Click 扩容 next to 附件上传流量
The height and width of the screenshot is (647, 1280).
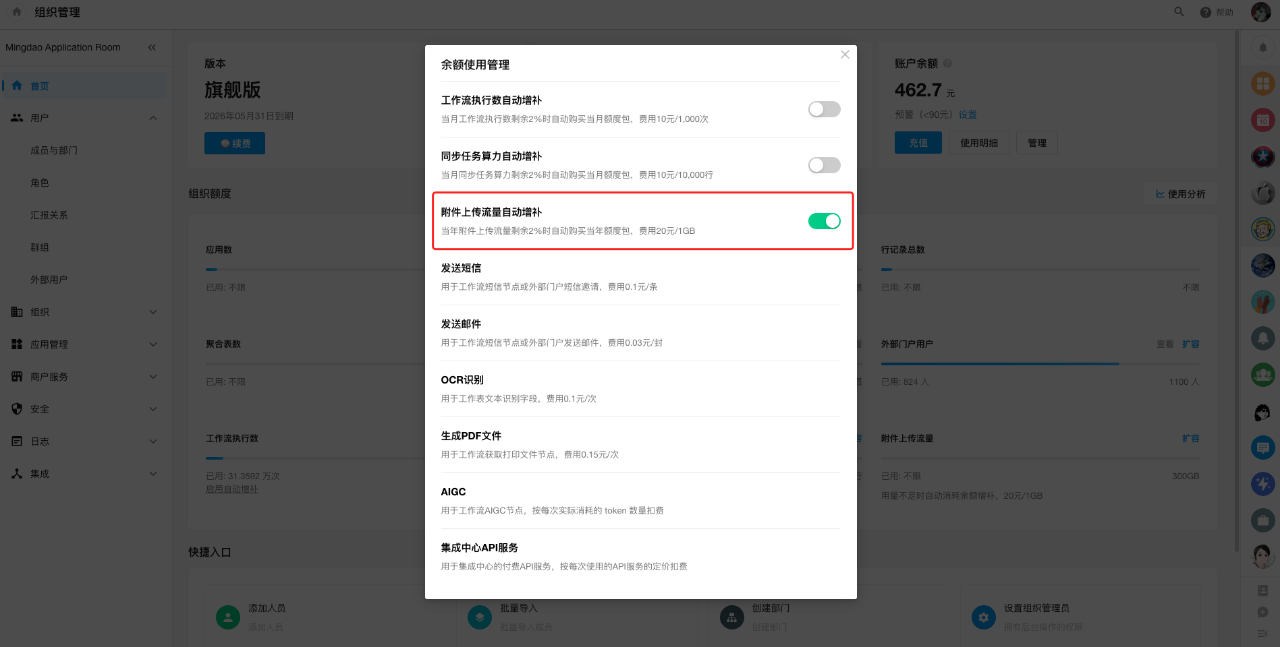(1191, 438)
